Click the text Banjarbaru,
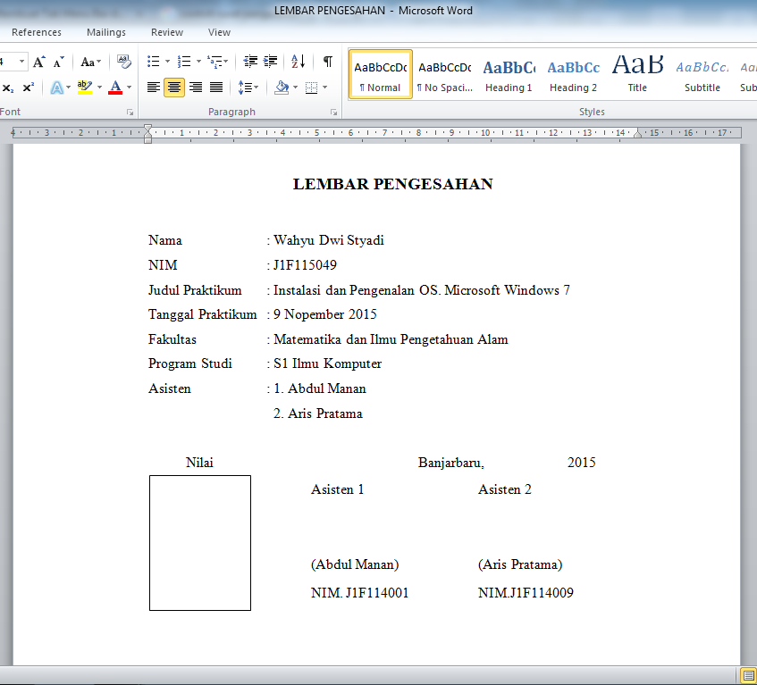The width and height of the screenshot is (757, 685). point(451,462)
